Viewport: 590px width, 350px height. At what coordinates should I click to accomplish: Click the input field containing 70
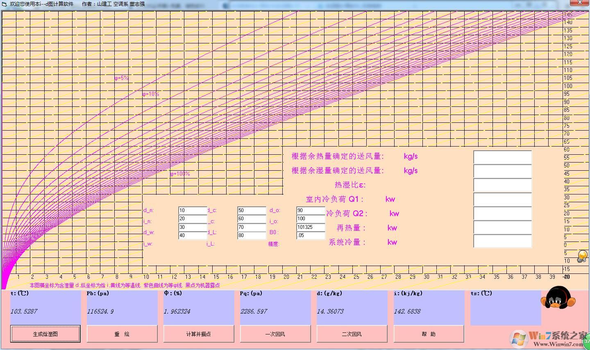[252, 227]
